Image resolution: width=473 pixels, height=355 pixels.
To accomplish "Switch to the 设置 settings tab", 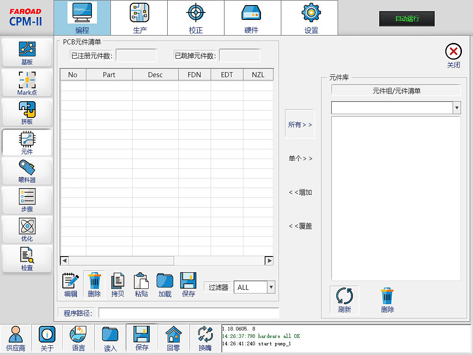I will 309,18.
